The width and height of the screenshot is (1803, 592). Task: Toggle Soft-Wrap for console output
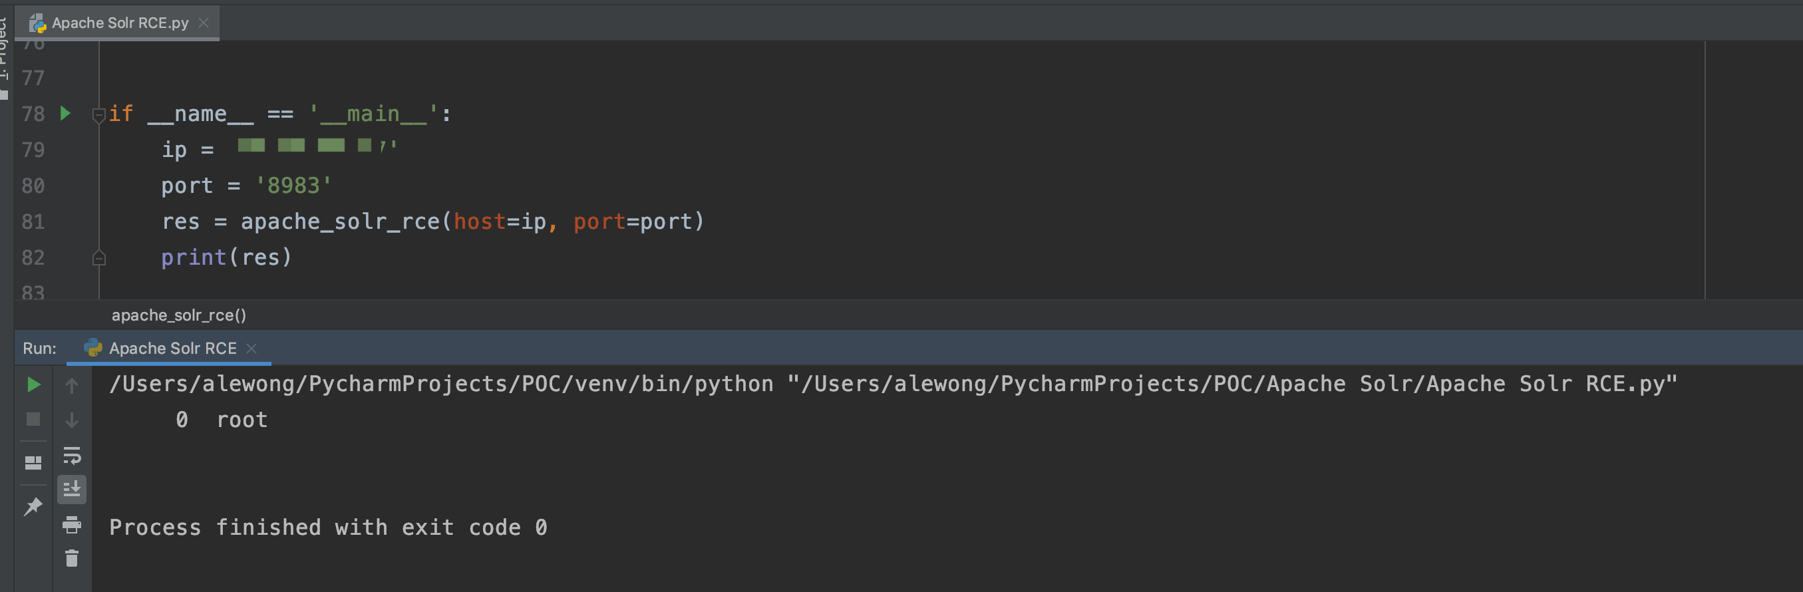72,456
